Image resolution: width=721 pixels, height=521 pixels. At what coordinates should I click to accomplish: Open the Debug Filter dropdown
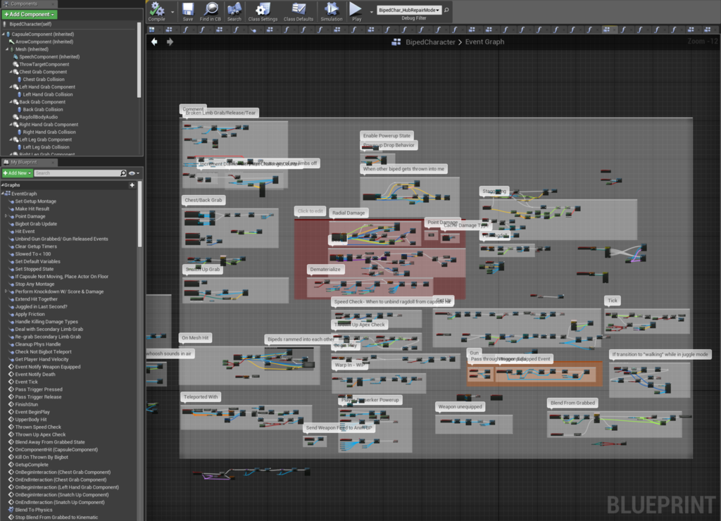point(409,11)
